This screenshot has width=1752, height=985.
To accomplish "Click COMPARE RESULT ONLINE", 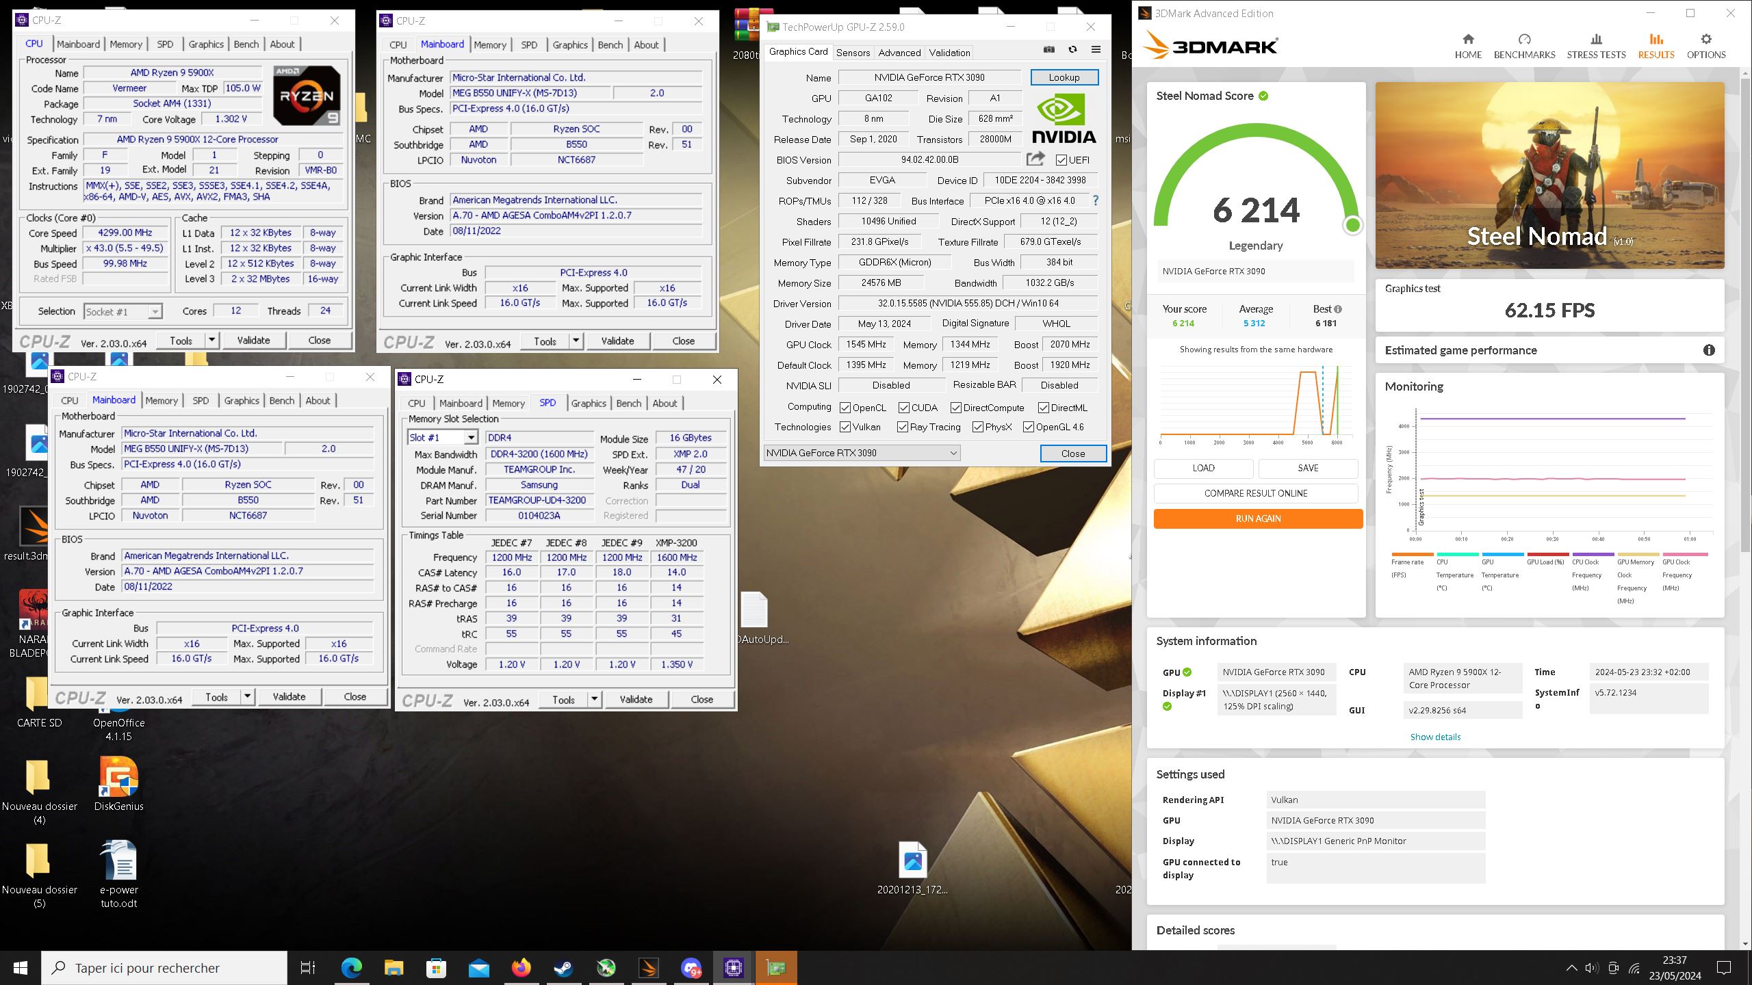I will coord(1256,493).
